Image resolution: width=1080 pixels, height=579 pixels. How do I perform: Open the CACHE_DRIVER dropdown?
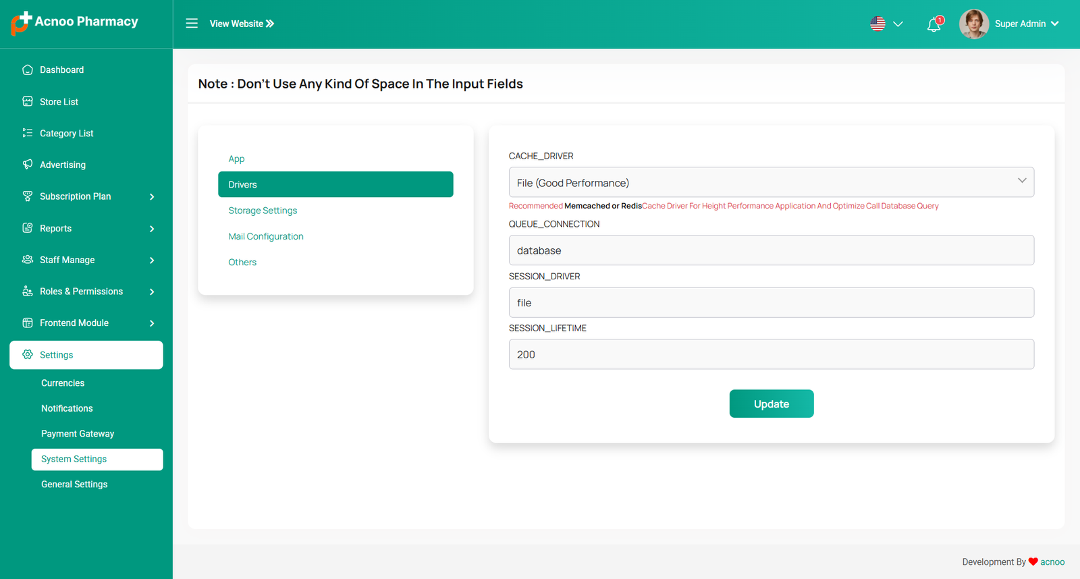771,182
